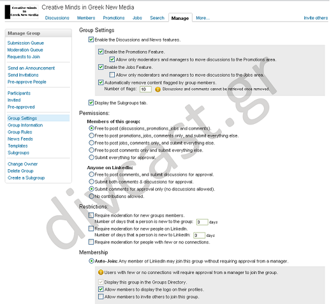The width and height of the screenshot is (331, 304).
Task: Click the Number of flags input field
Action: point(145,89)
